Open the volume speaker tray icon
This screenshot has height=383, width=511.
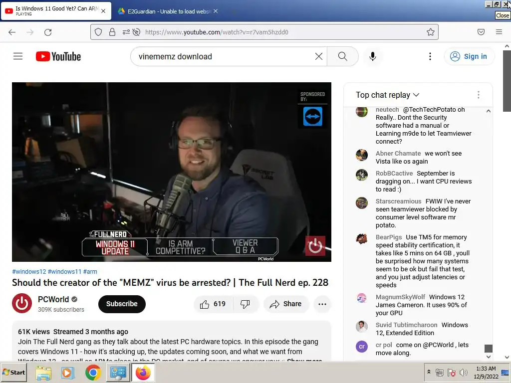coord(463,372)
